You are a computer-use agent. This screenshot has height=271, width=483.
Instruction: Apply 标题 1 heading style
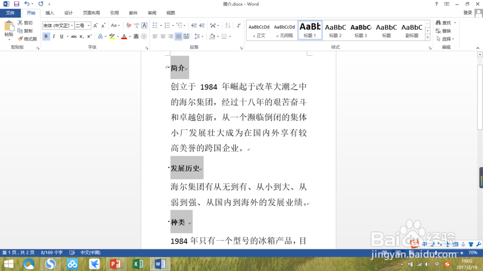310,30
